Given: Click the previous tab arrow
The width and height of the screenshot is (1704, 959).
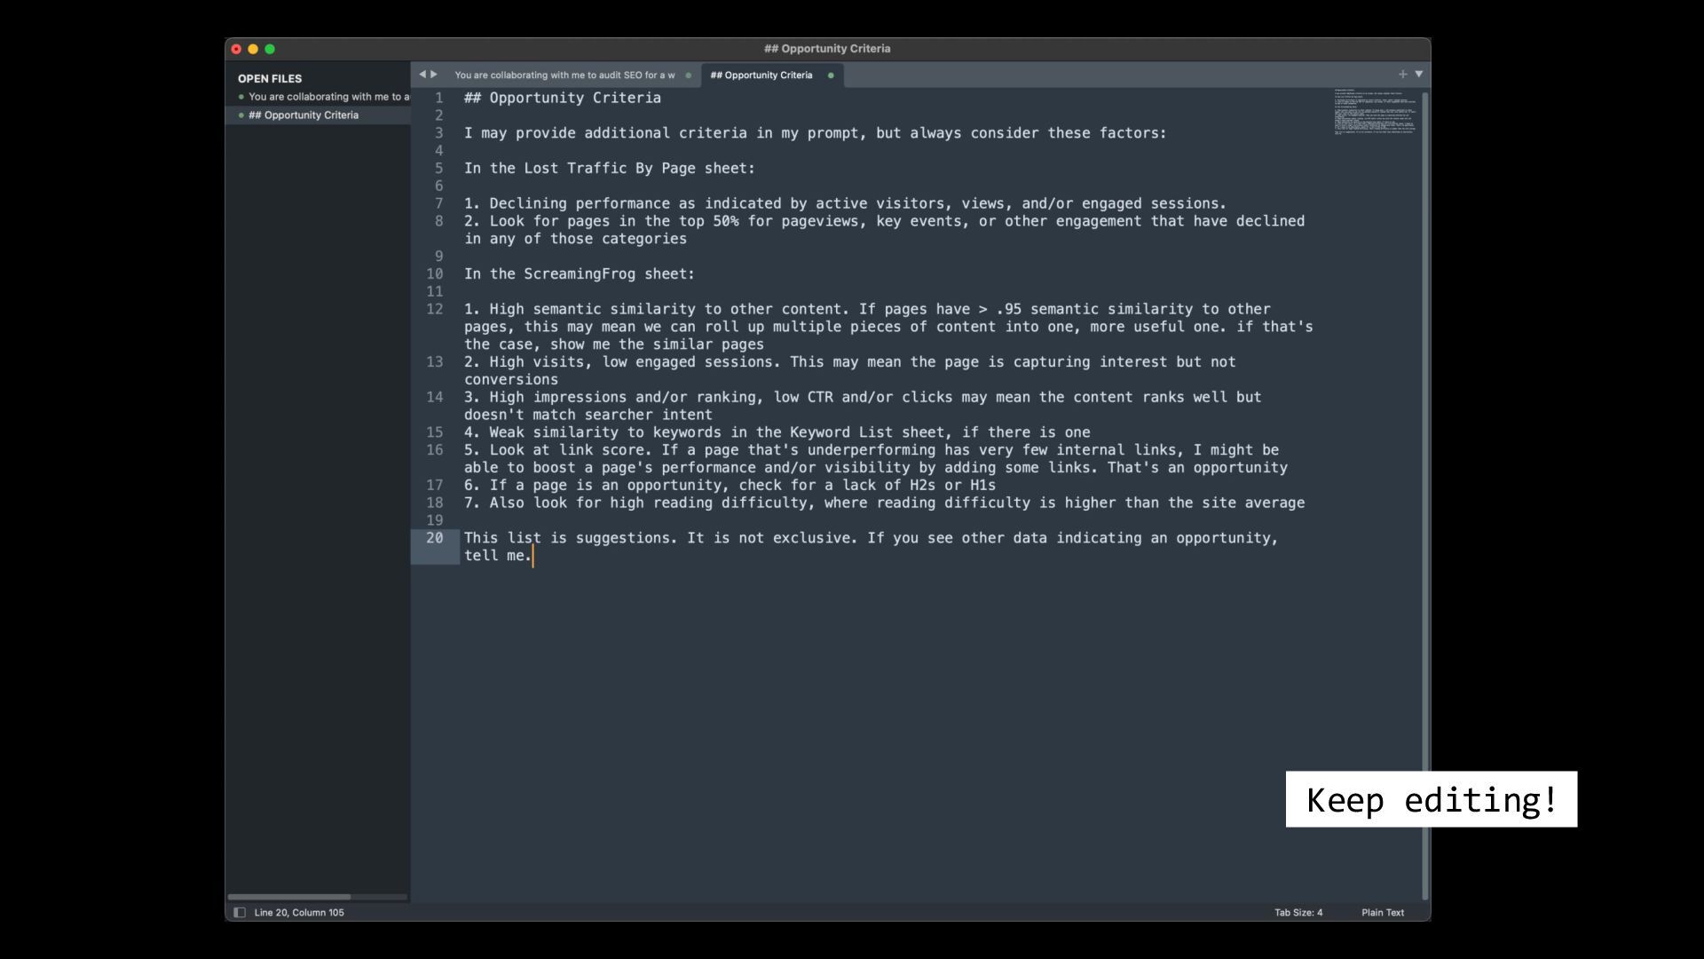Looking at the screenshot, I should pyautogui.click(x=422, y=75).
